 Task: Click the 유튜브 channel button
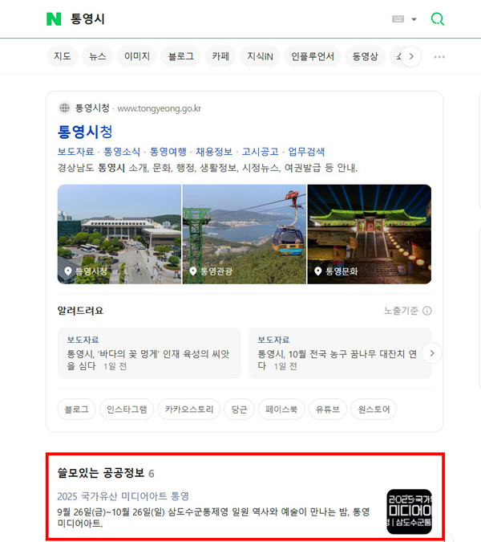pyautogui.click(x=328, y=410)
